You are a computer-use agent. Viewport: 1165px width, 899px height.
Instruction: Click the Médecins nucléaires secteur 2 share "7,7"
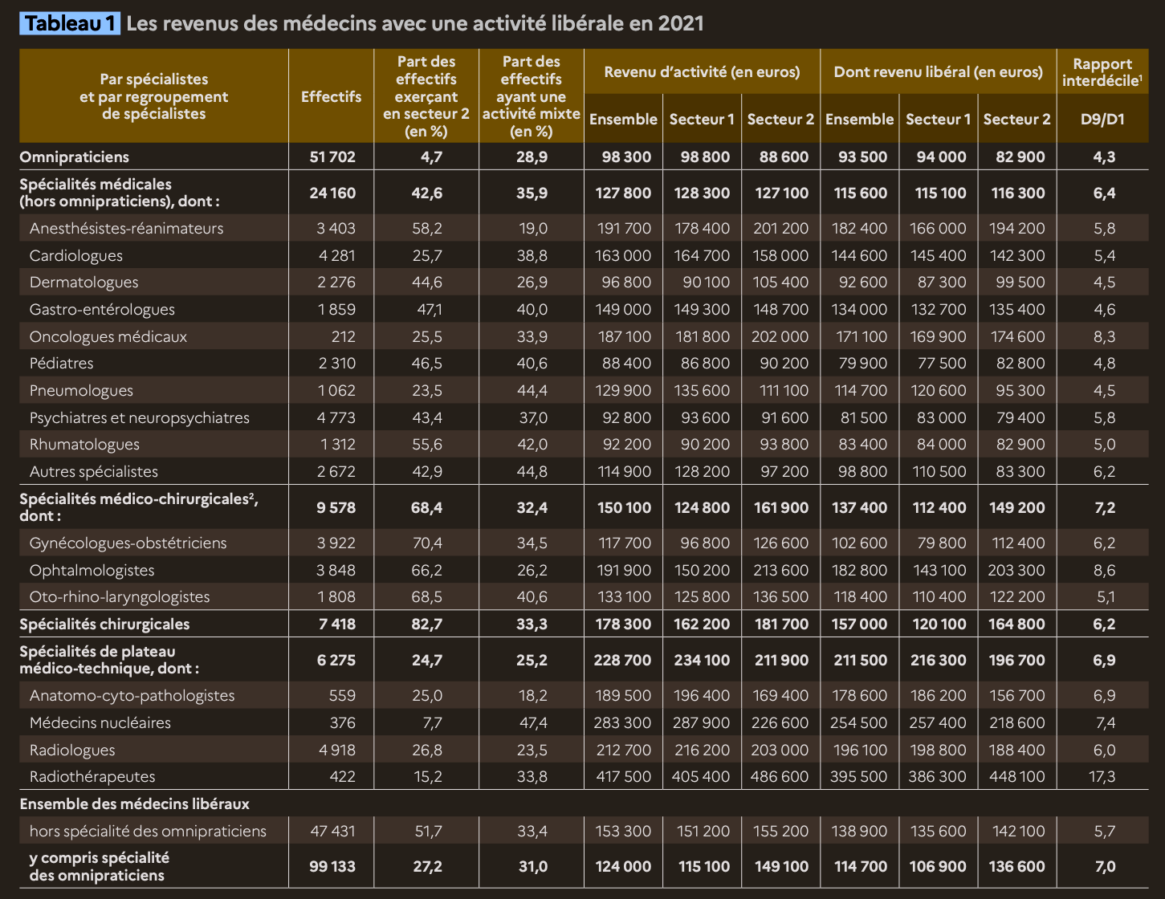coord(433,722)
